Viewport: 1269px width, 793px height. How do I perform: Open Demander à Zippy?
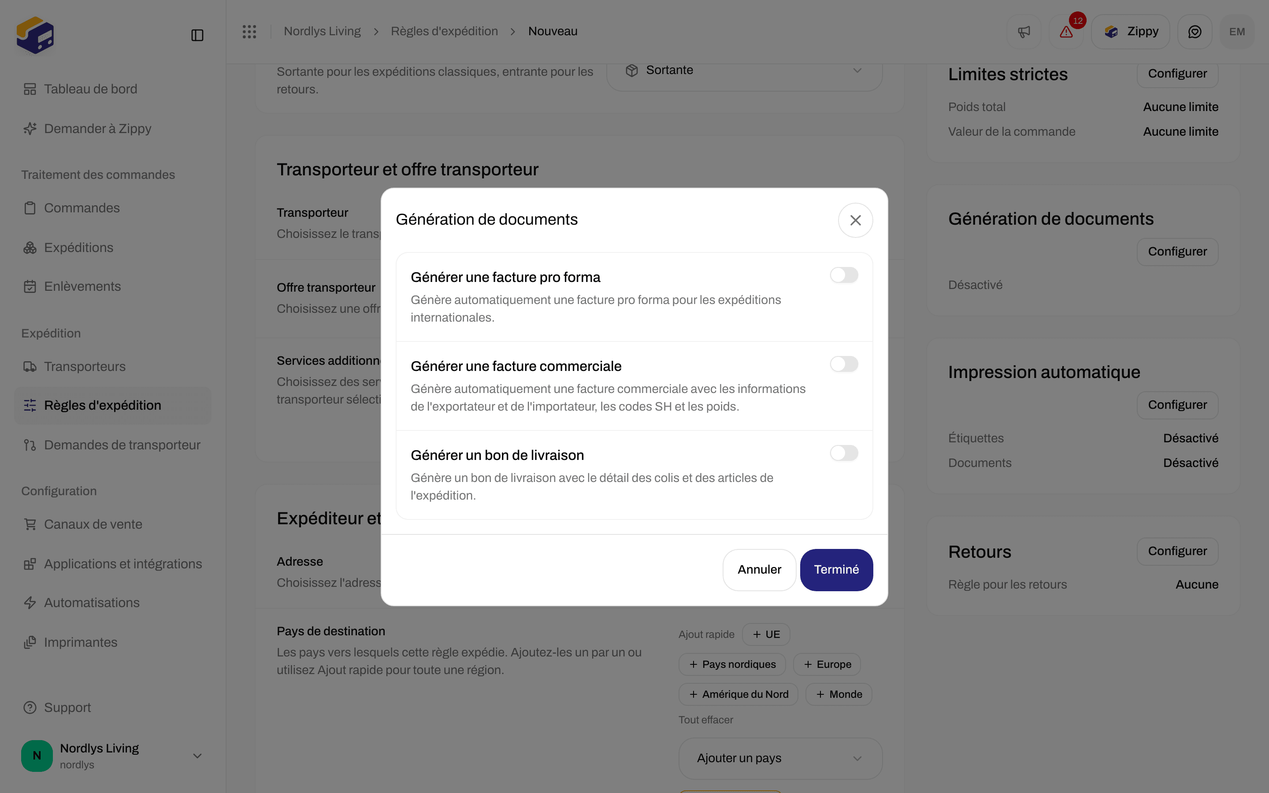[x=113, y=129]
